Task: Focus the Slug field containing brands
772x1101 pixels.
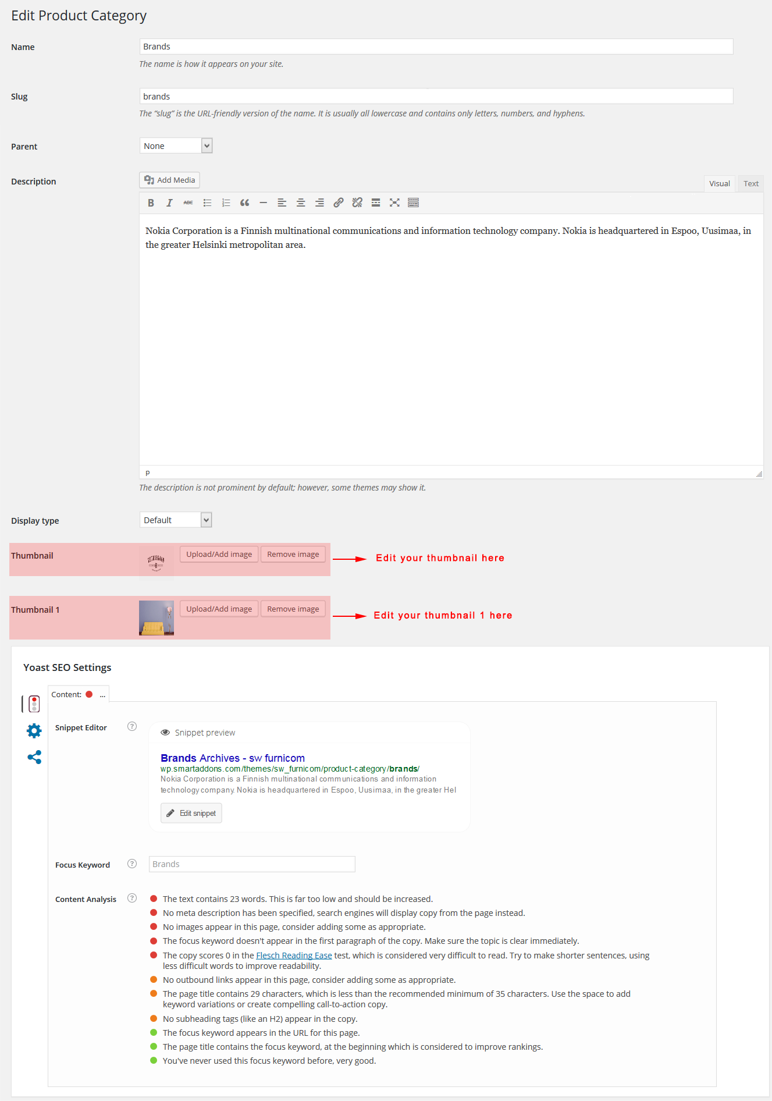Action: click(x=436, y=96)
